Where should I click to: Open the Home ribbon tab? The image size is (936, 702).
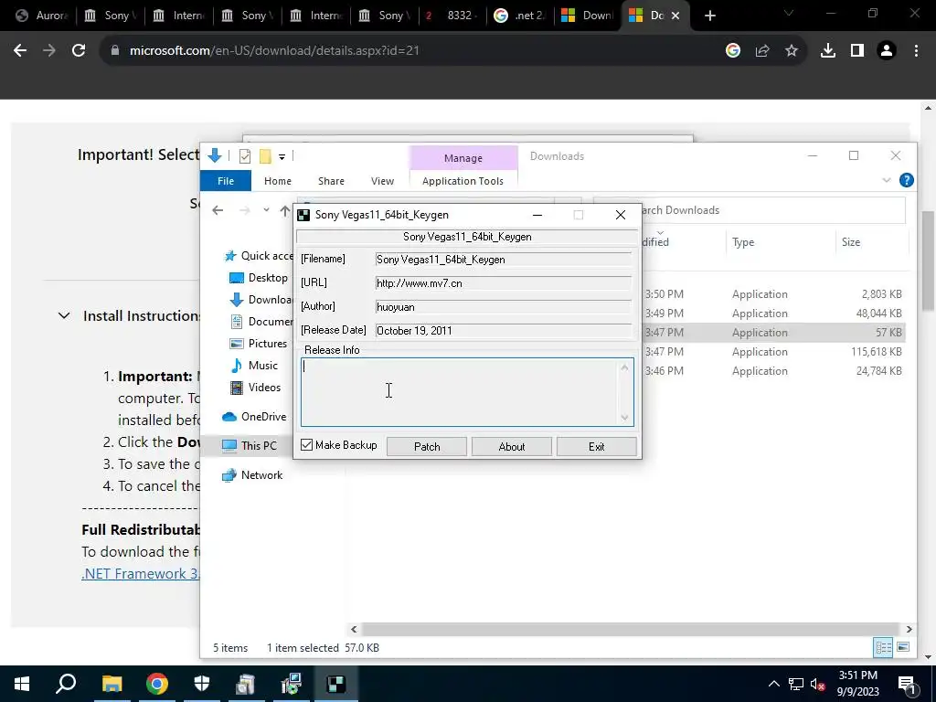pyautogui.click(x=278, y=181)
